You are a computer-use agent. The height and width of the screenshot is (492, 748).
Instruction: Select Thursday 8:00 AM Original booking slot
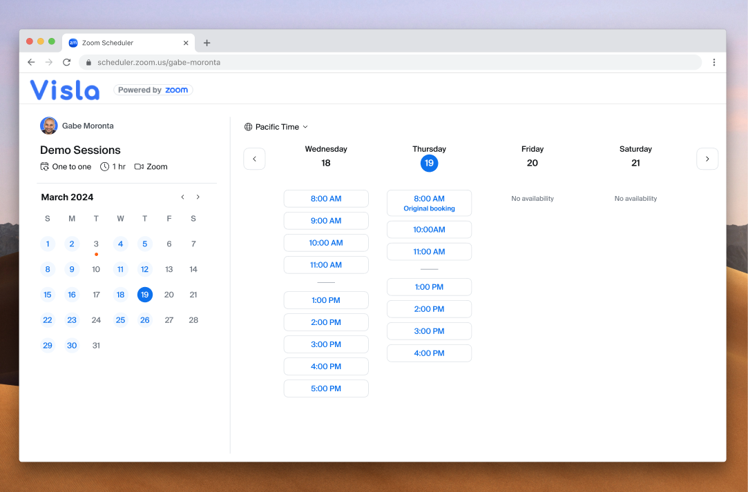[x=430, y=203]
